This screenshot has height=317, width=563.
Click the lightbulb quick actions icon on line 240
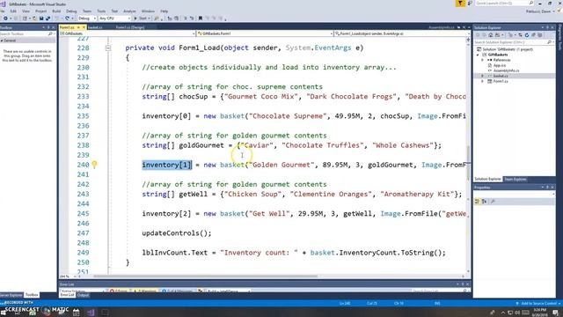(94, 165)
